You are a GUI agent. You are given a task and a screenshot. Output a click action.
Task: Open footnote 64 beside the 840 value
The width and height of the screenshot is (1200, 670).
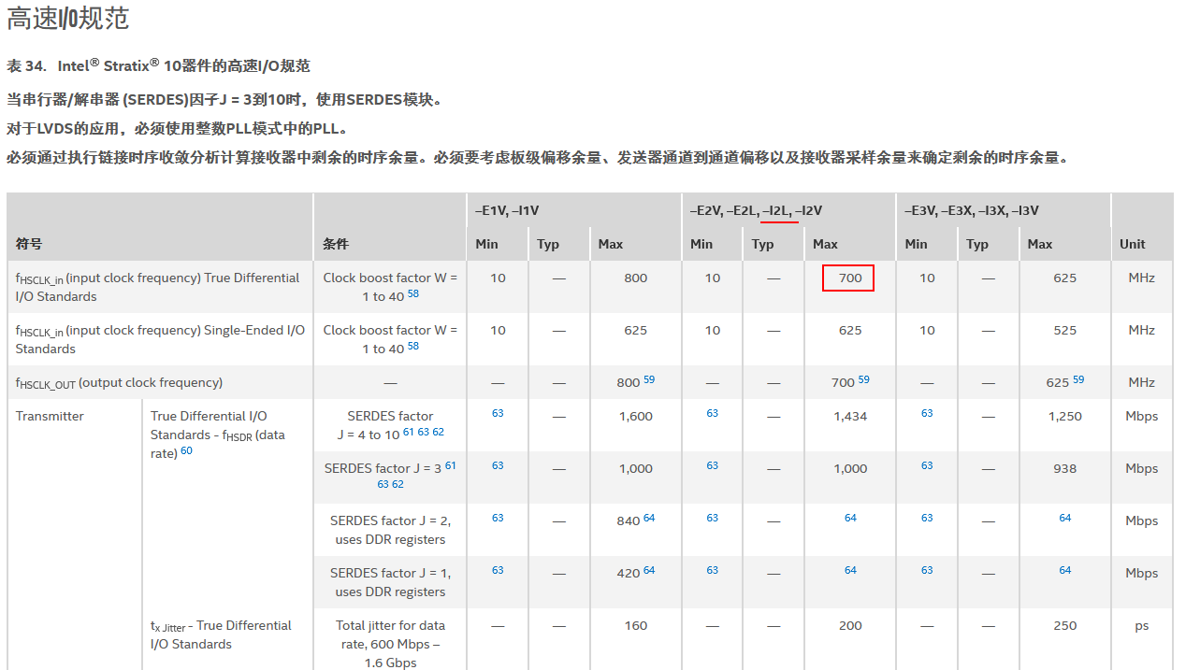tap(648, 517)
